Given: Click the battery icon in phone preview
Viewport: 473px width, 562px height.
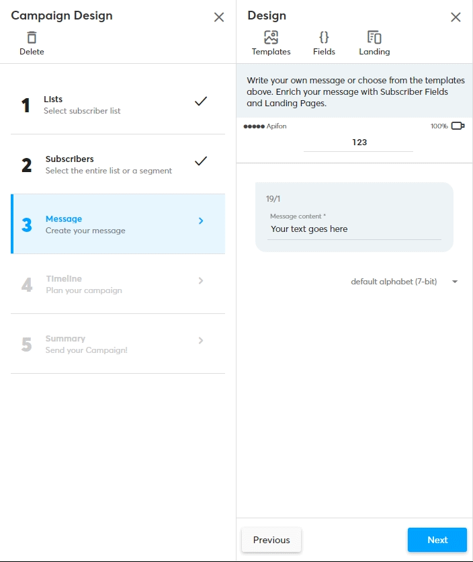Looking at the screenshot, I should tap(458, 126).
